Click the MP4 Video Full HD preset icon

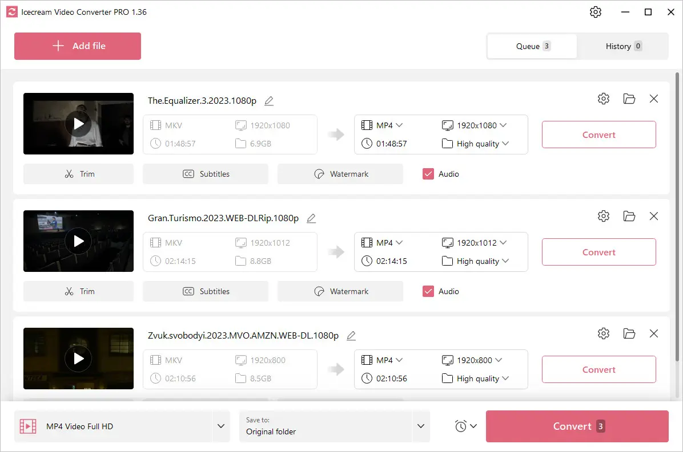[x=28, y=426]
